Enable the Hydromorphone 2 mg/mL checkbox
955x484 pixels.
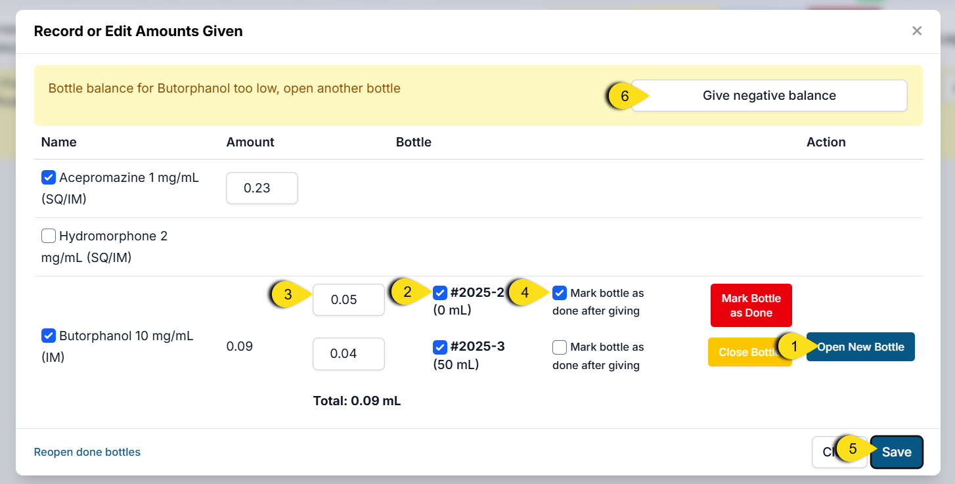[x=48, y=236]
